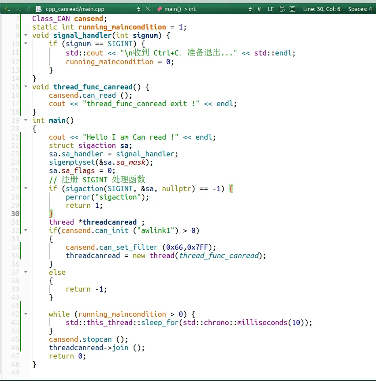Screen dimensions: 376x381
Task: Go forward with the right arrow icon
Action: [18, 9]
